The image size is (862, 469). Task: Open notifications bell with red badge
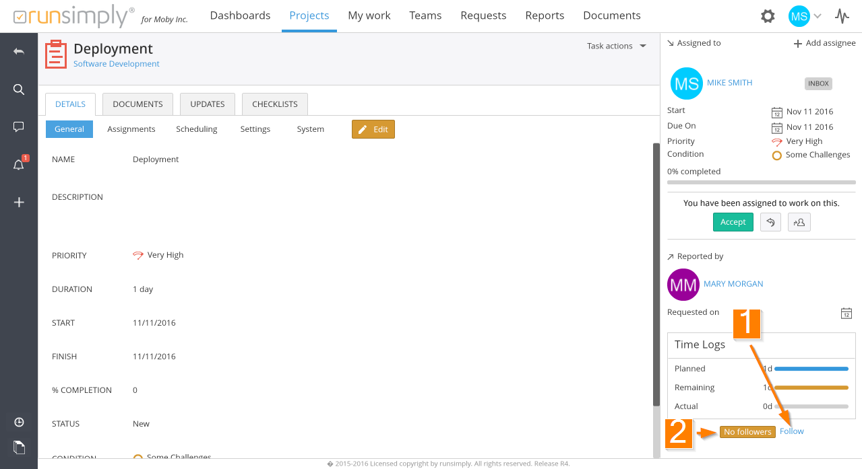point(19,165)
